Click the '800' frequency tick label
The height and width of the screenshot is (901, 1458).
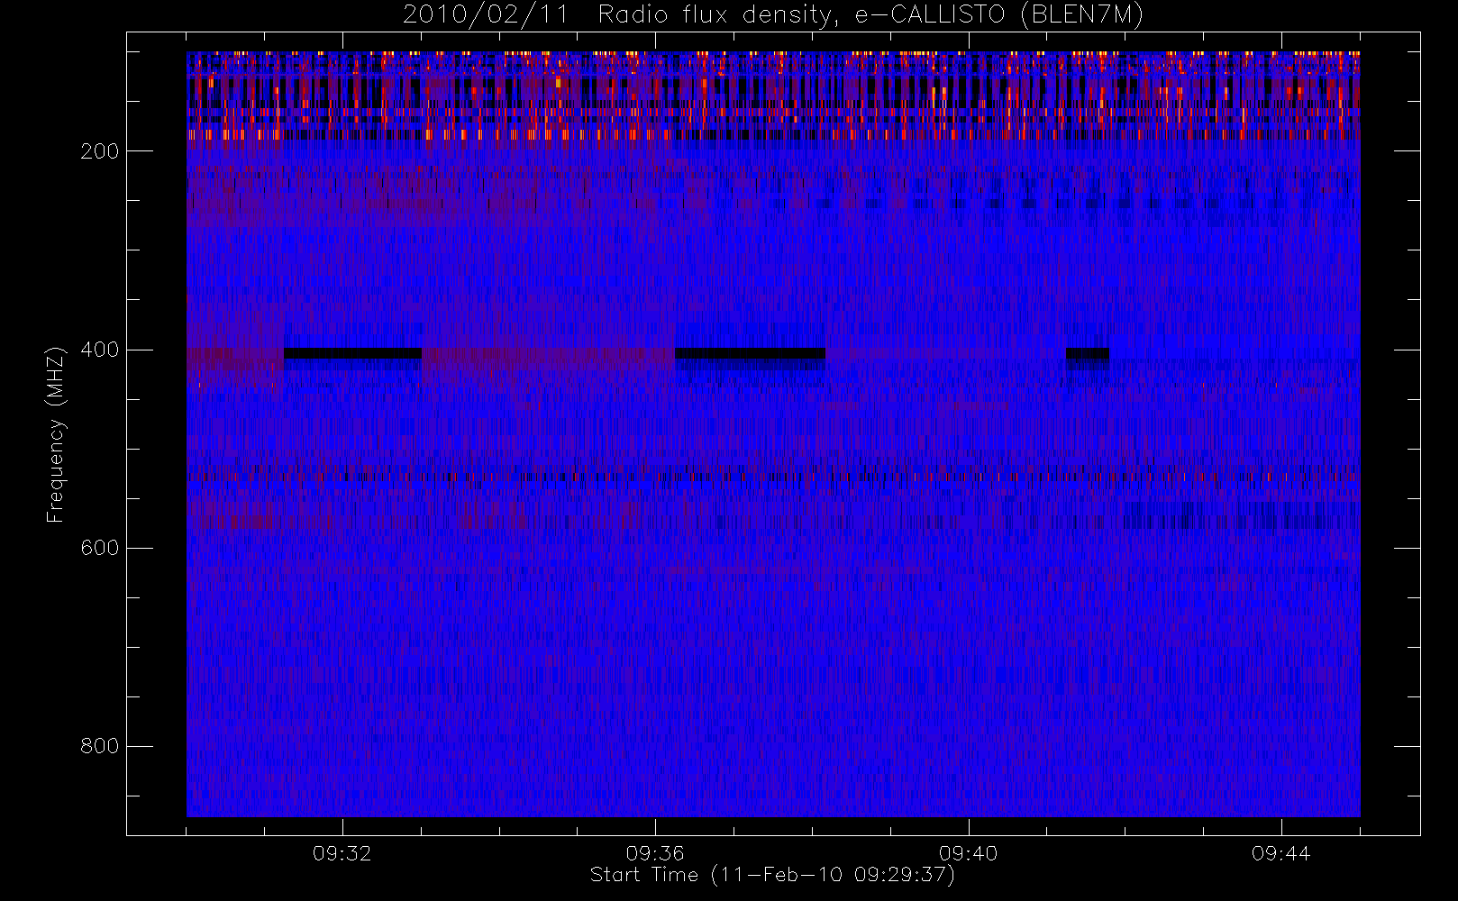100,746
